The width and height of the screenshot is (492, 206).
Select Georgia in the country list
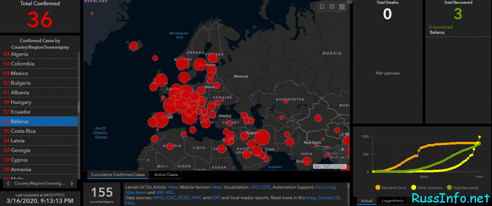tap(39, 150)
